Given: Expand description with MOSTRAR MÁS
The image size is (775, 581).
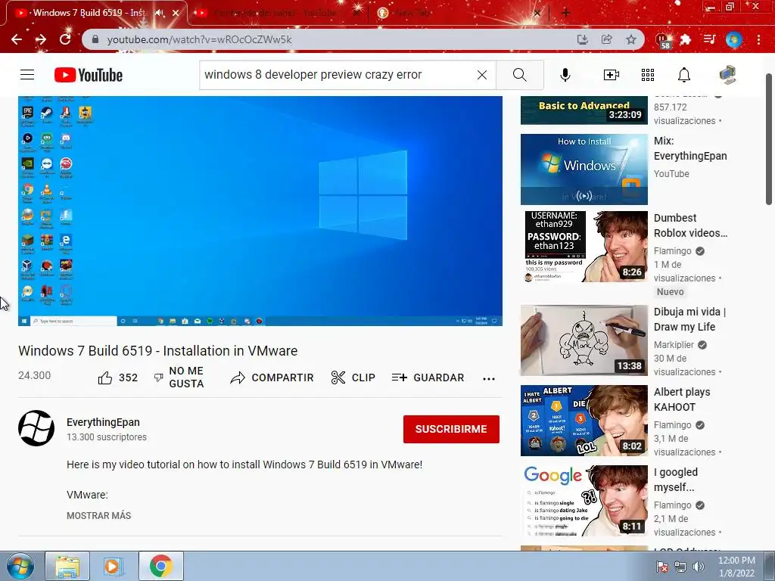Looking at the screenshot, I should coord(99,516).
